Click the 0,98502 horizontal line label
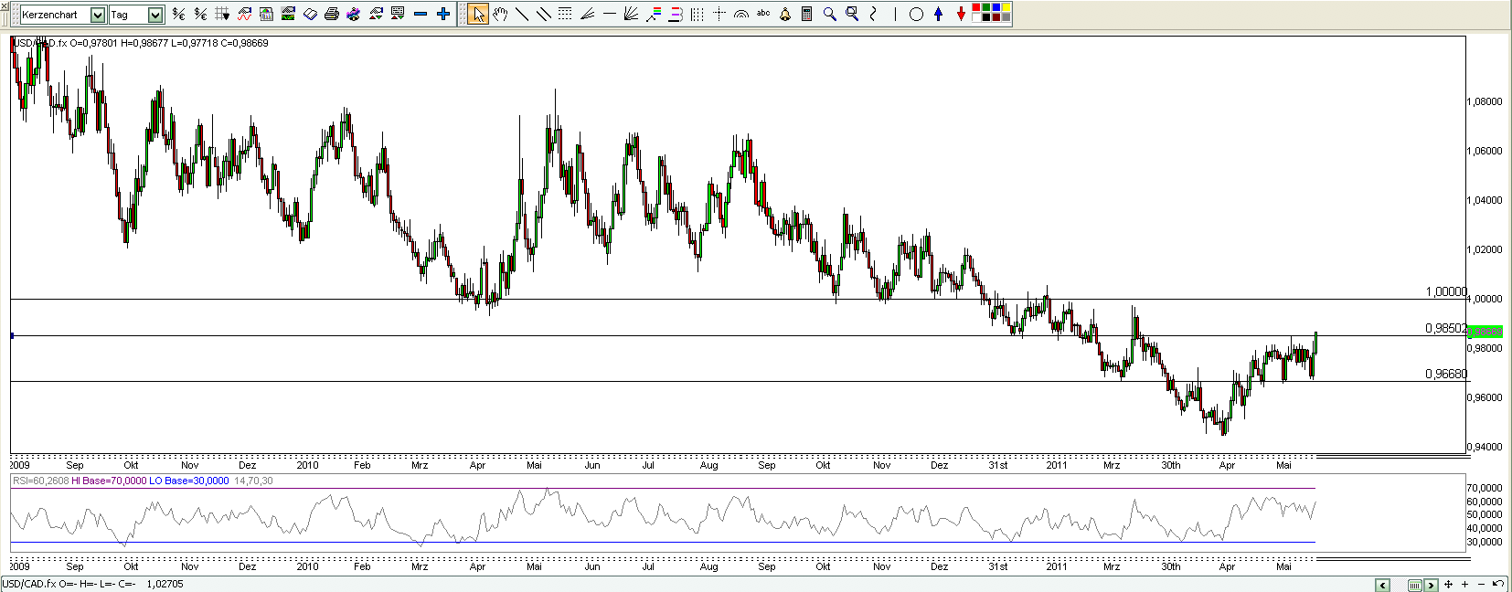Screen dimensions: 1512x592 pos(1445,328)
